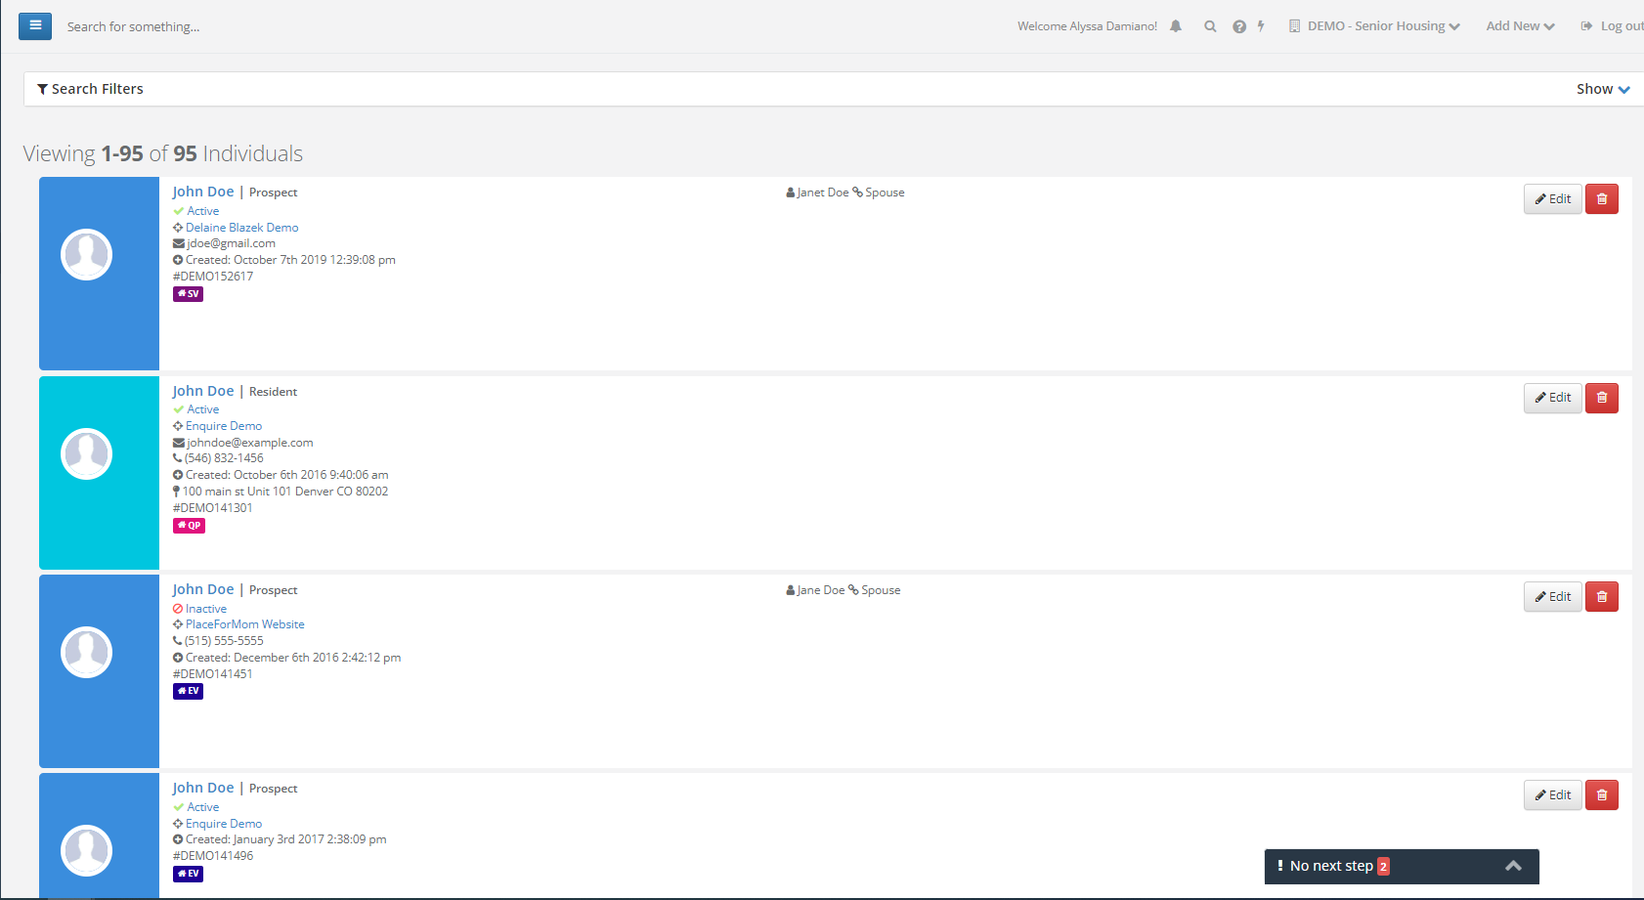Click the red 2 badge on No next step
The height and width of the screenshot is (900, 1644).
tap(1383, 867)
